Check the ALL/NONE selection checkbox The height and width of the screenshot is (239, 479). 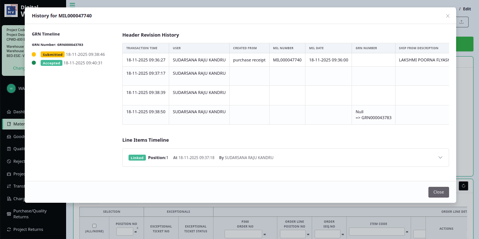click(94, 226)
